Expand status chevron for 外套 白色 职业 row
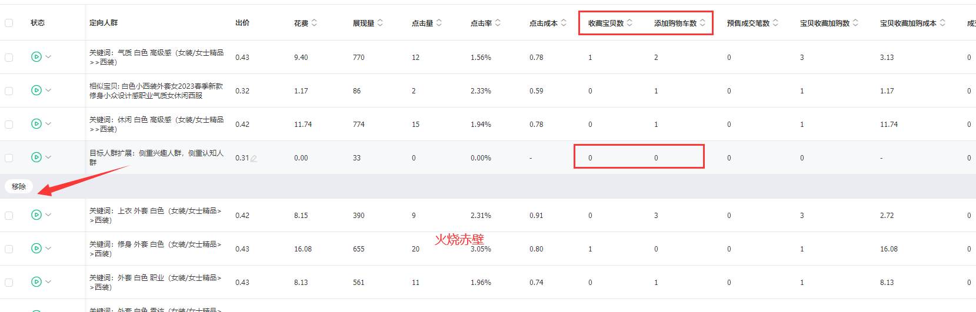This screenshot has height=312, width=976. pyautogui.click(x=48, y=282)
